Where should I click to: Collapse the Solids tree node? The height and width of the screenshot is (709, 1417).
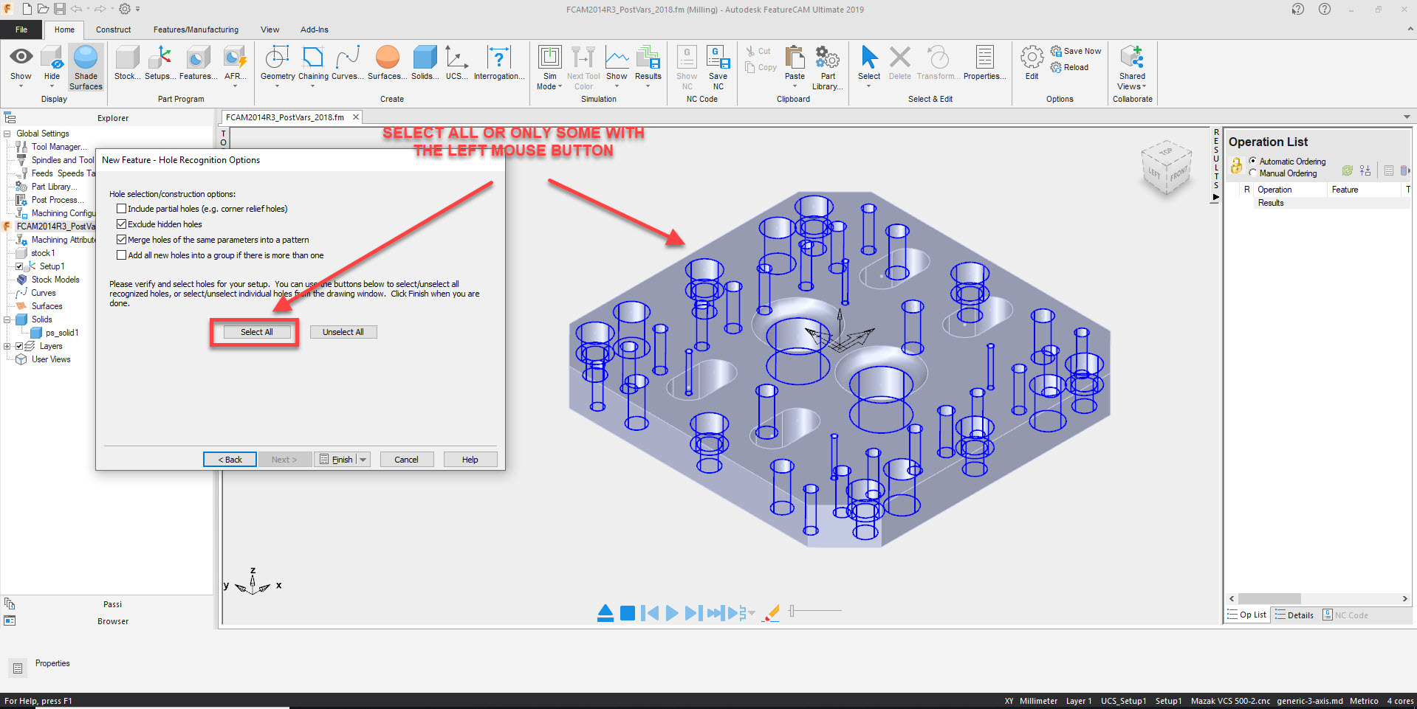point(7,319)
